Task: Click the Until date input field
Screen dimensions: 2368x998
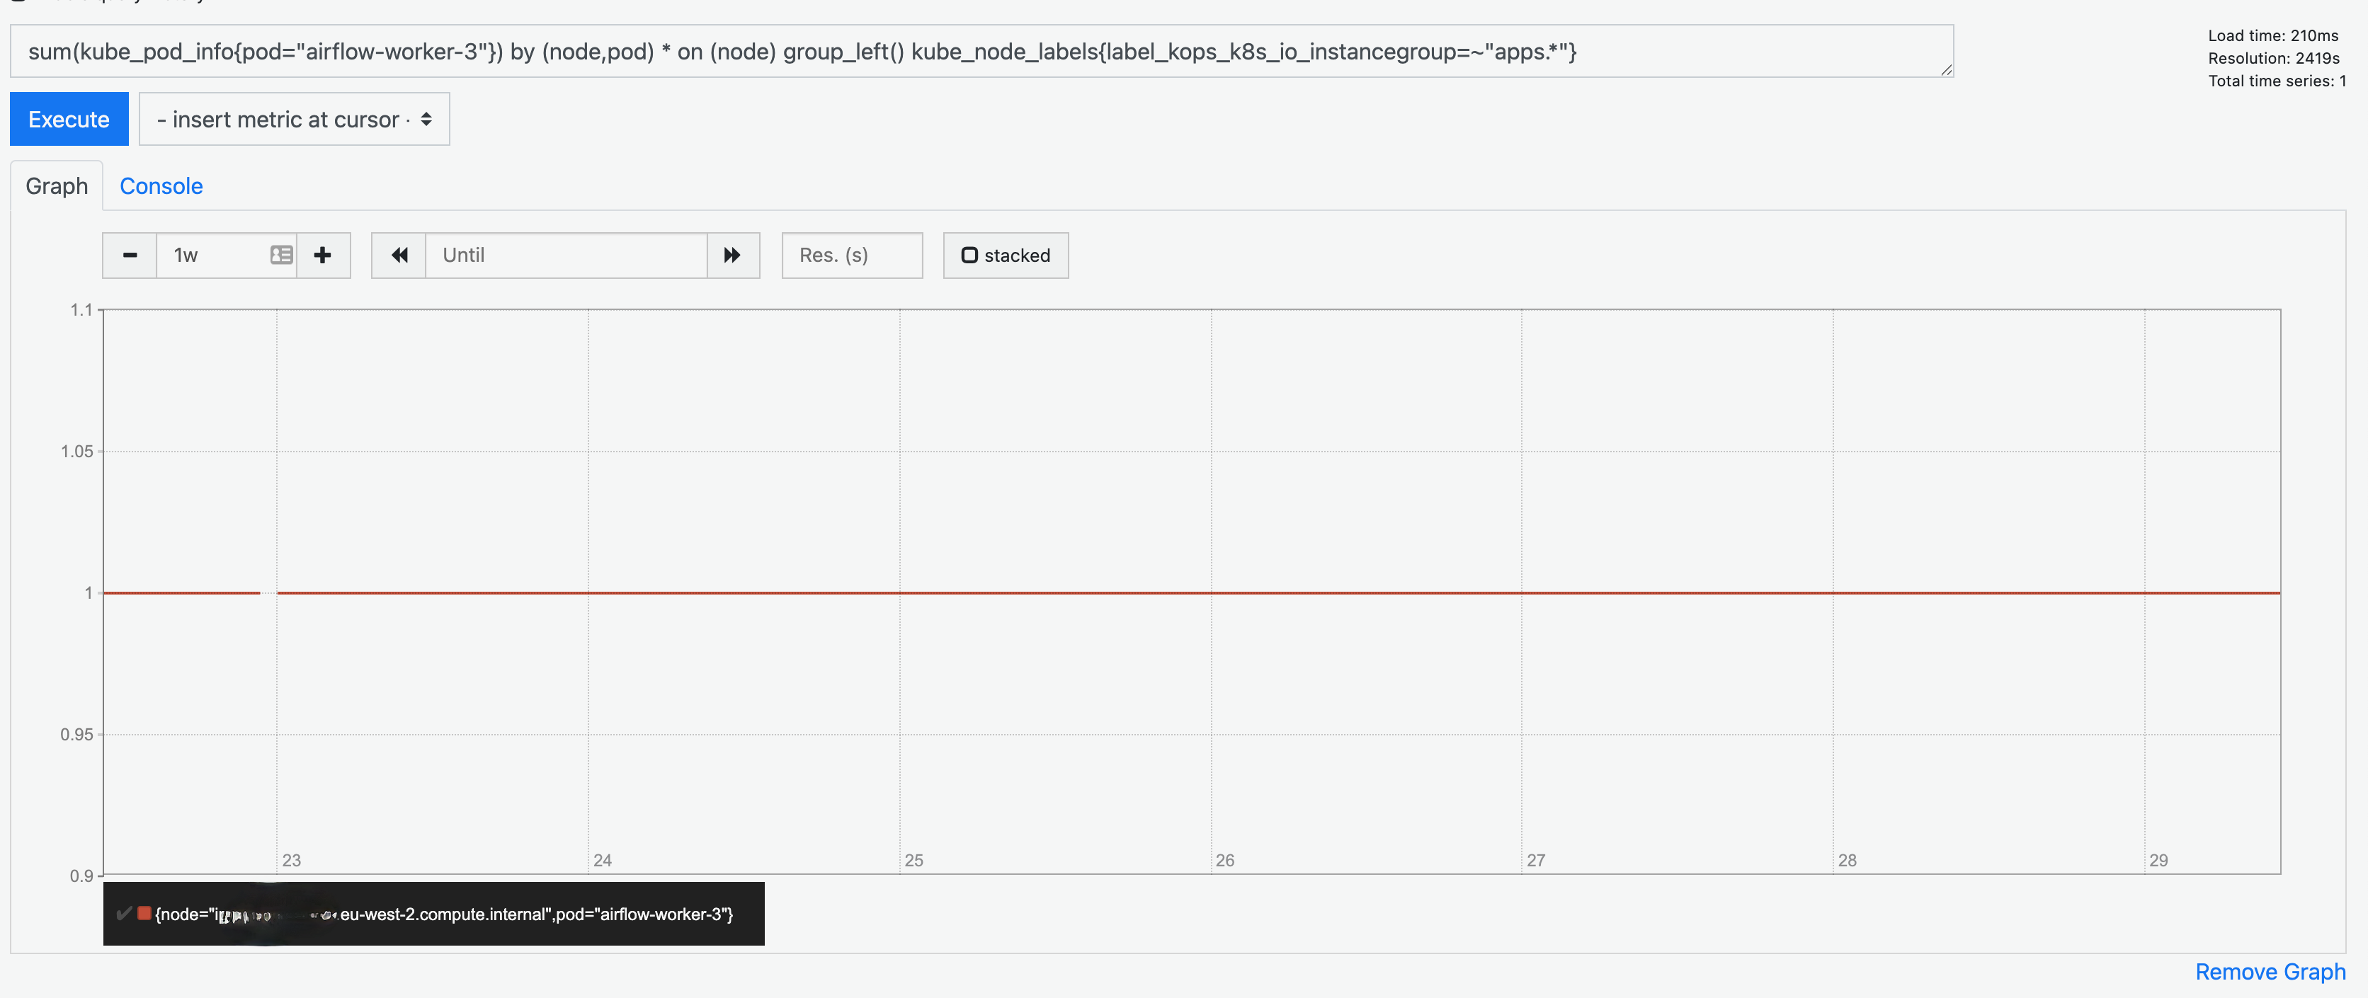Action: coord(567,253)
